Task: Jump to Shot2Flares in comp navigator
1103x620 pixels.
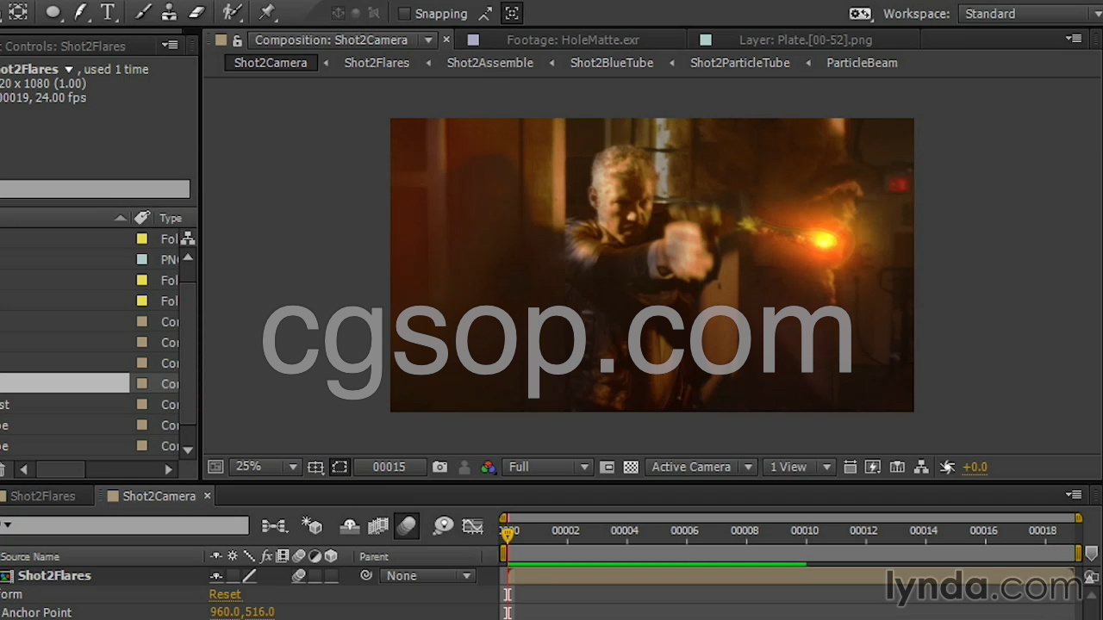Action: point(377,63)
